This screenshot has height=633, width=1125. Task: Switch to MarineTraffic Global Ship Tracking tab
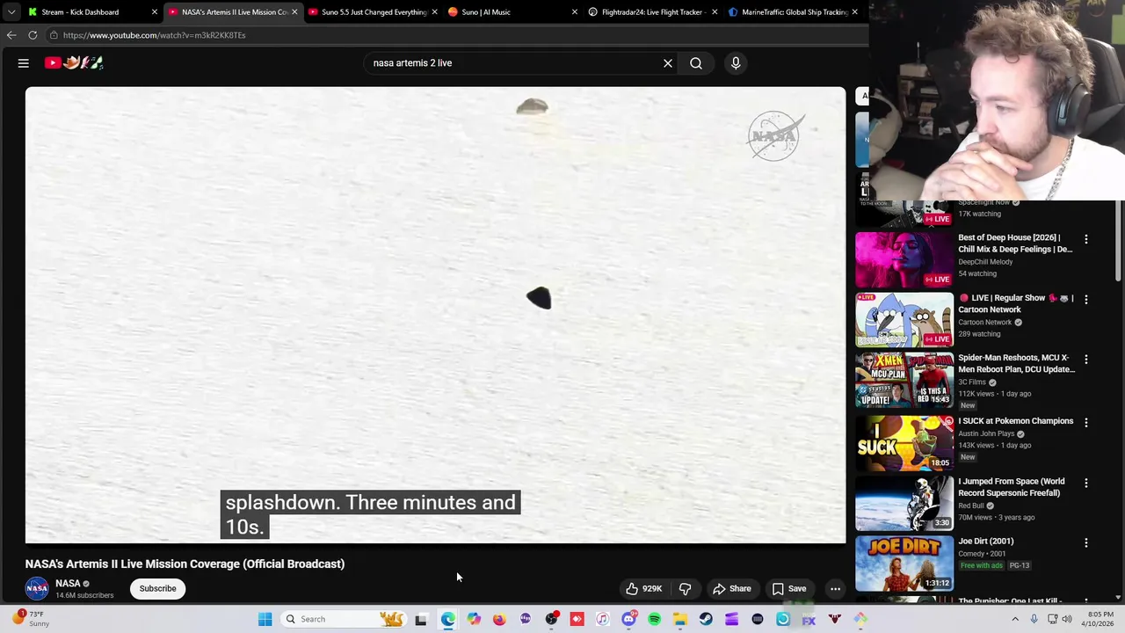point(794,12)
